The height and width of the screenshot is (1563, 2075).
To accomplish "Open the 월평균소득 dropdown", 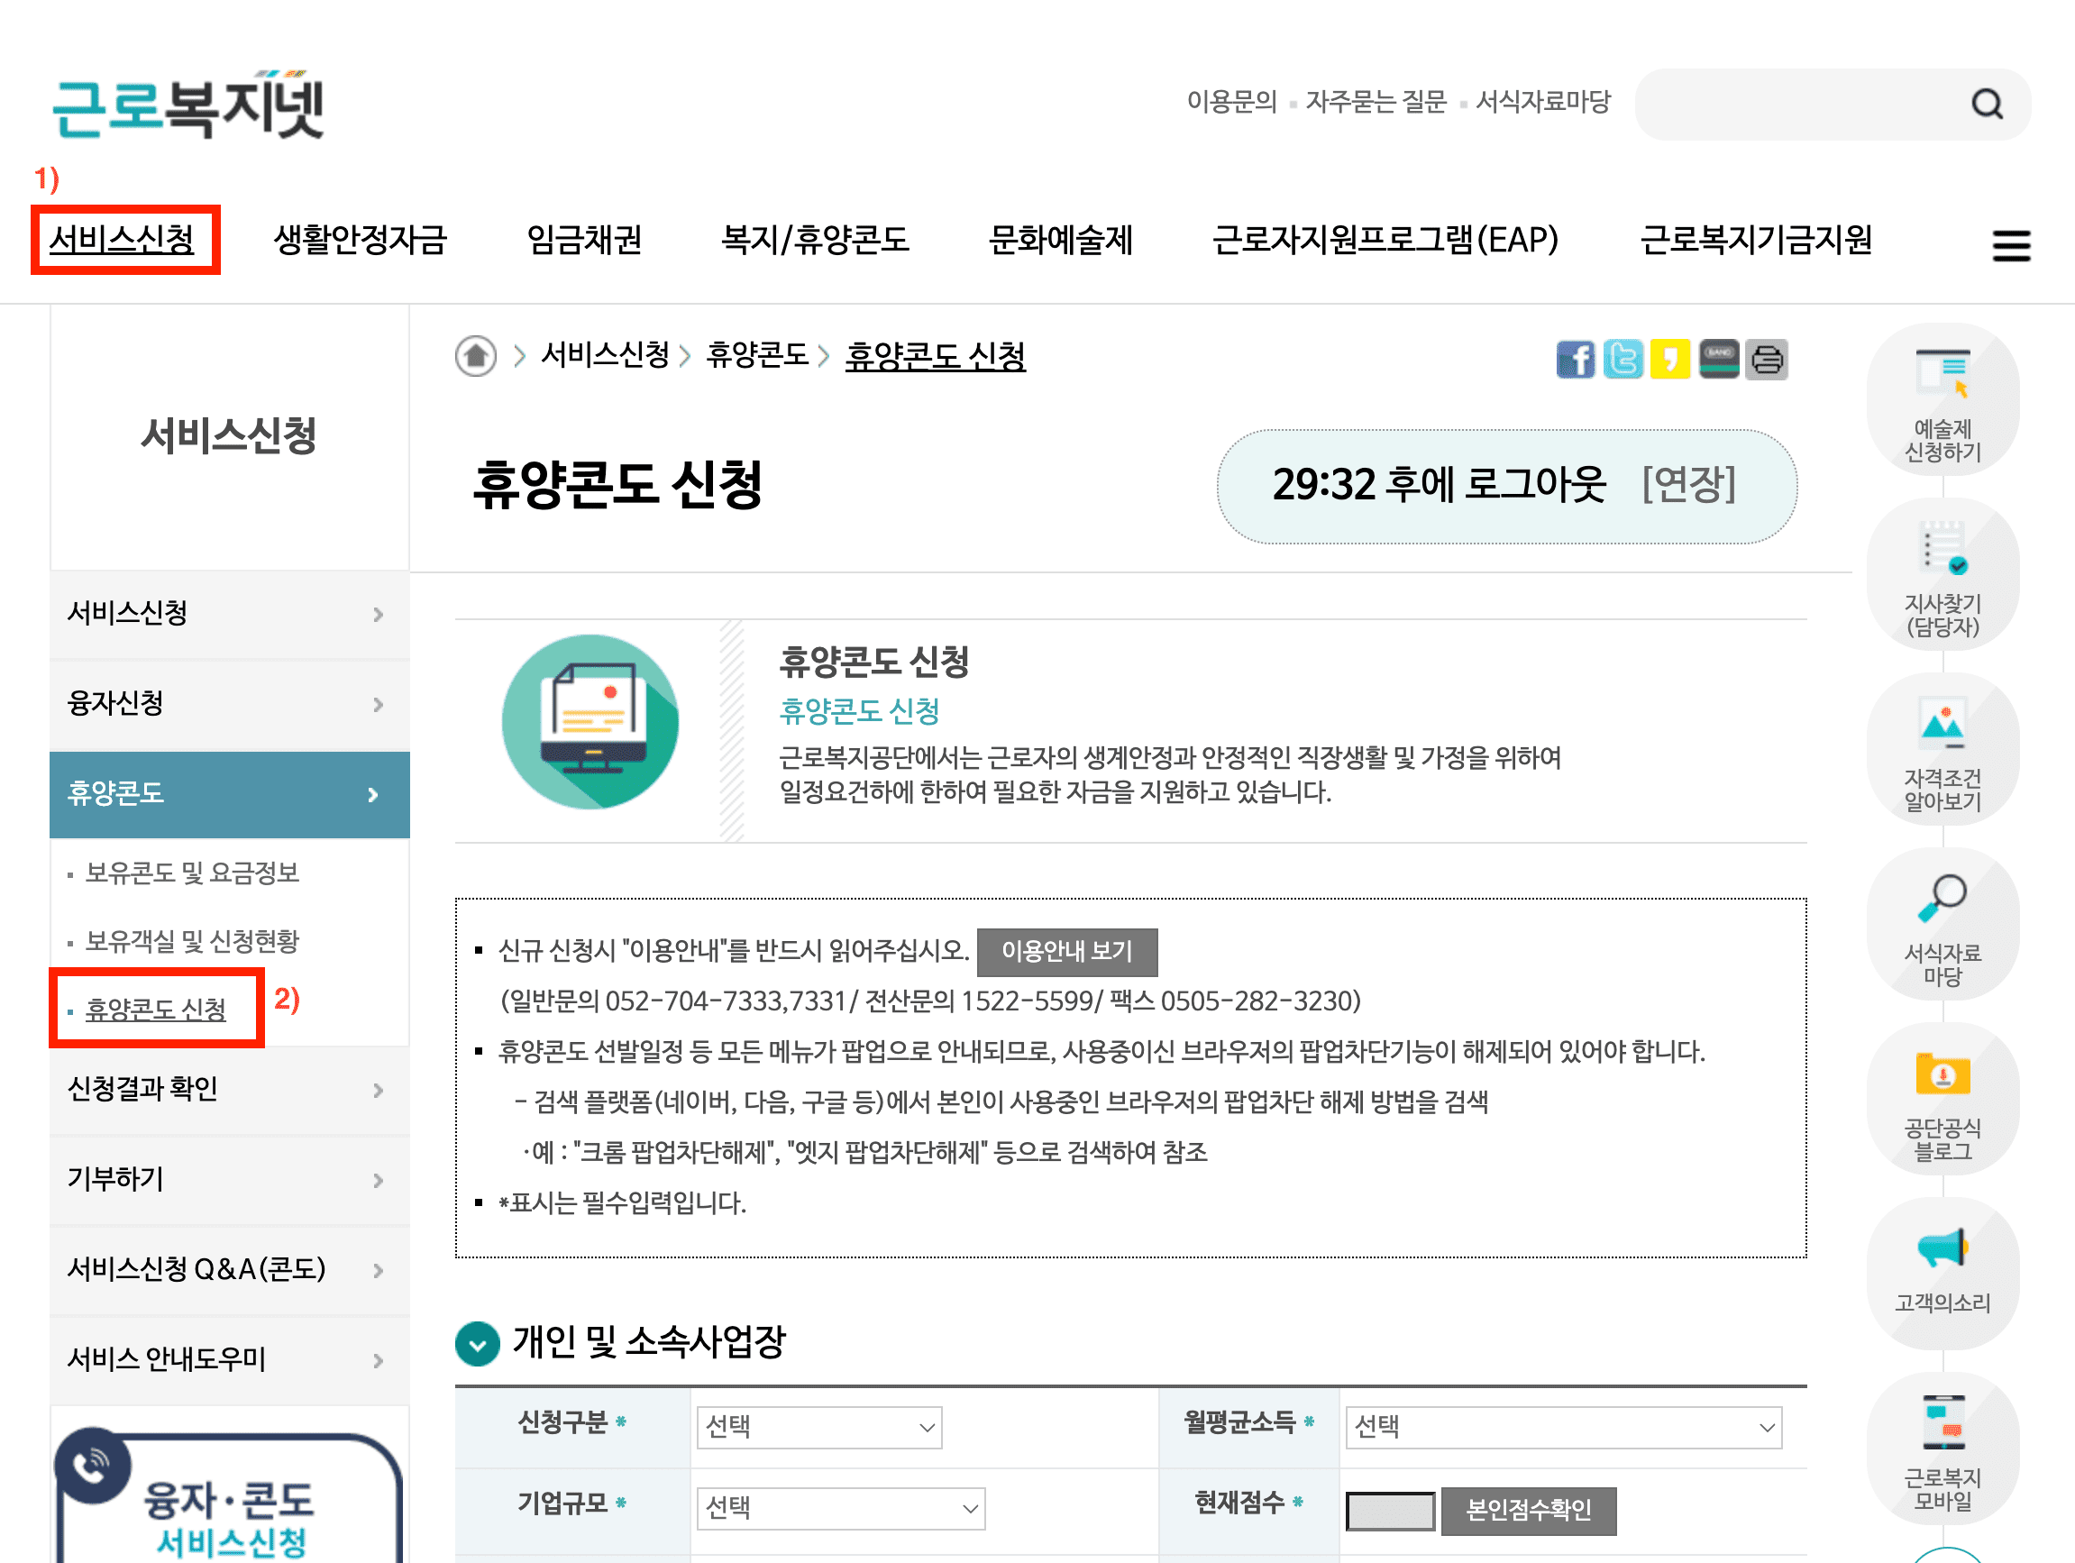I will tap(1563, 1427).
